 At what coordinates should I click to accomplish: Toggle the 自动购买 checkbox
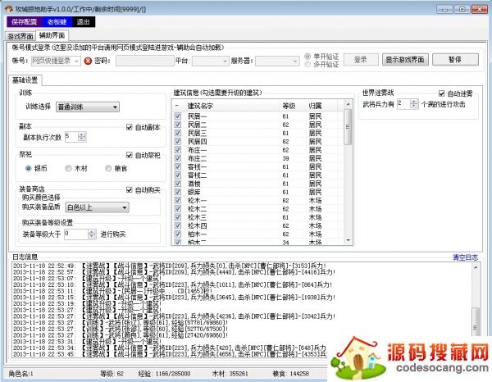tap(130, 190)
